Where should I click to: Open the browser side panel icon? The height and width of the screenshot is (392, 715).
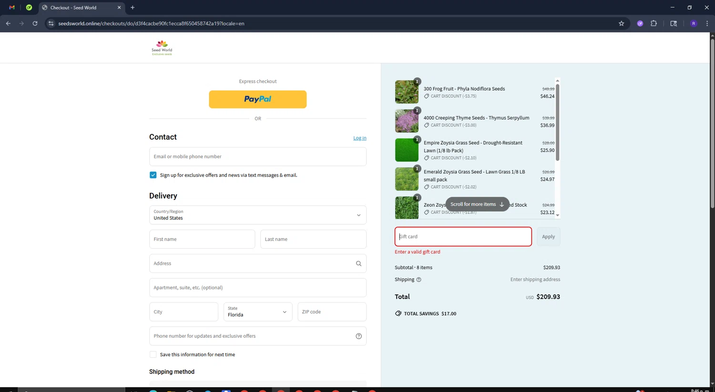pyautogui.click(x=674, y=23)
